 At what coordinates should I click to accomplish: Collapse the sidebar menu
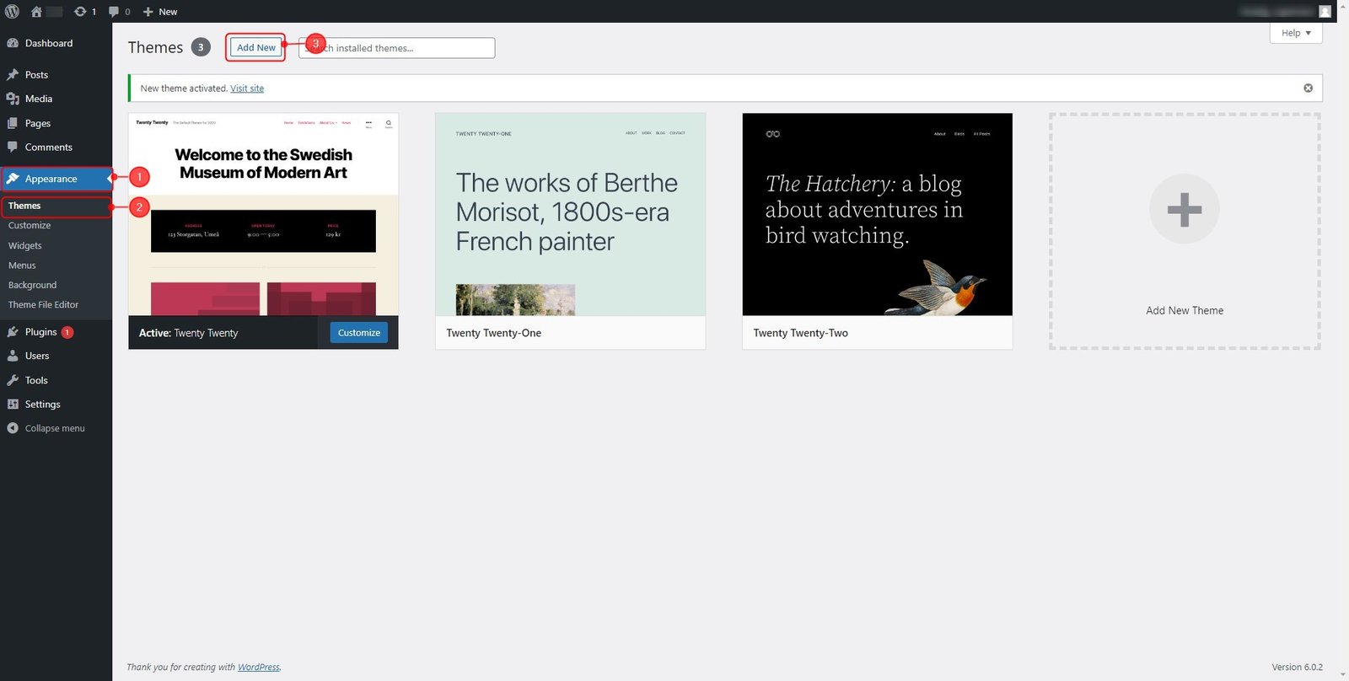(x=56, y=429)
